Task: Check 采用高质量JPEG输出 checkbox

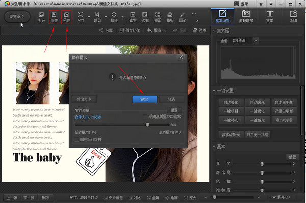Action: (x=145, y=117)
